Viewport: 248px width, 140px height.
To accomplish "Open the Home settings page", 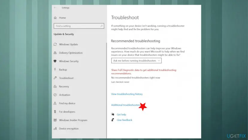I will point(63,18).
